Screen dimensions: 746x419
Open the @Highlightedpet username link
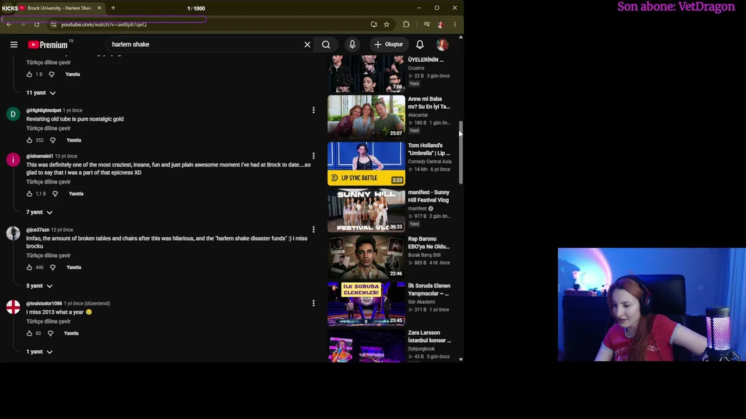coord(44,111)
